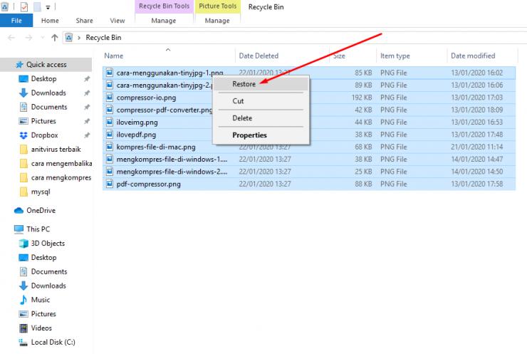Go back with the Back arrow

[11, 38]
